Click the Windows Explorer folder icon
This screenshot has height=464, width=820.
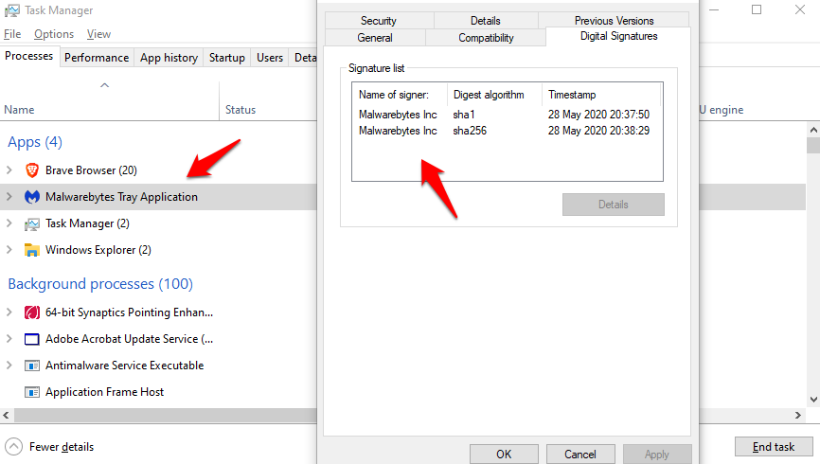pyautogui.click(x=32, y=250)
